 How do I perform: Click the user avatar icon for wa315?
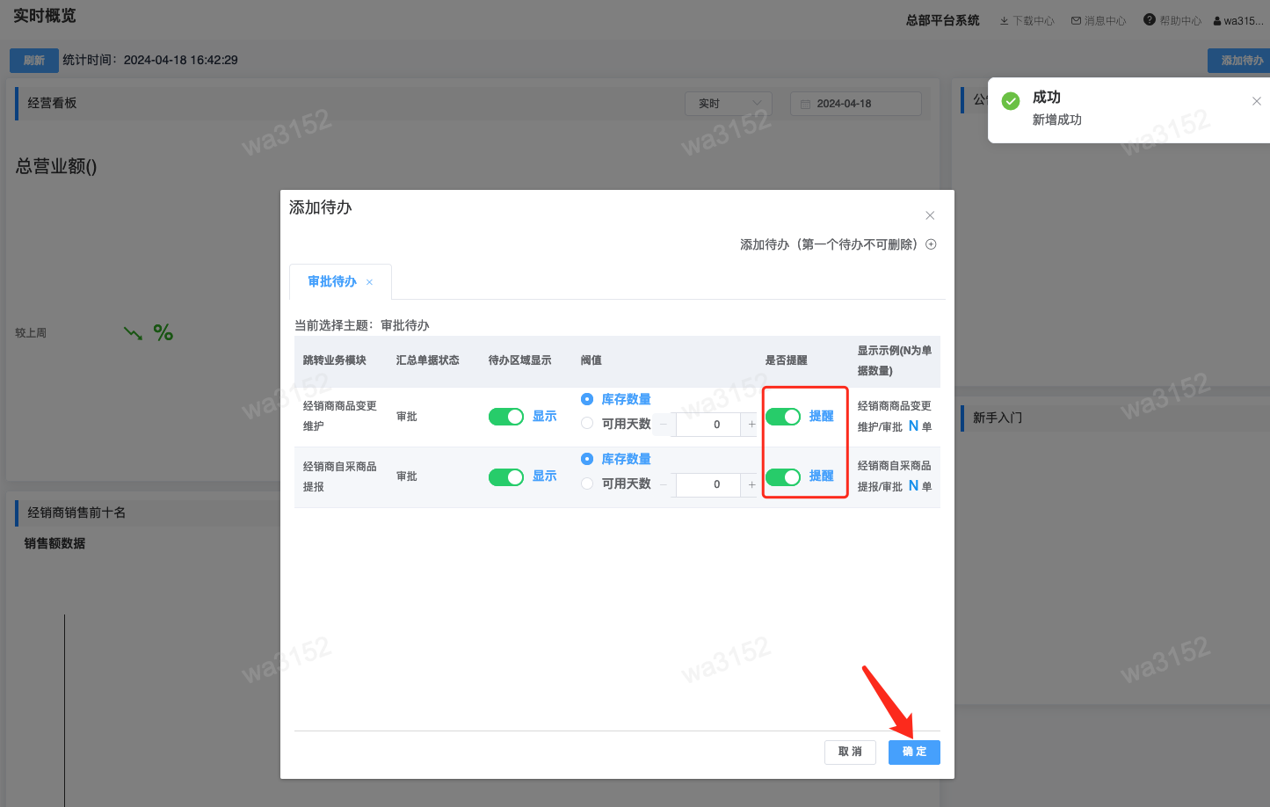[x=1217, y=21]
